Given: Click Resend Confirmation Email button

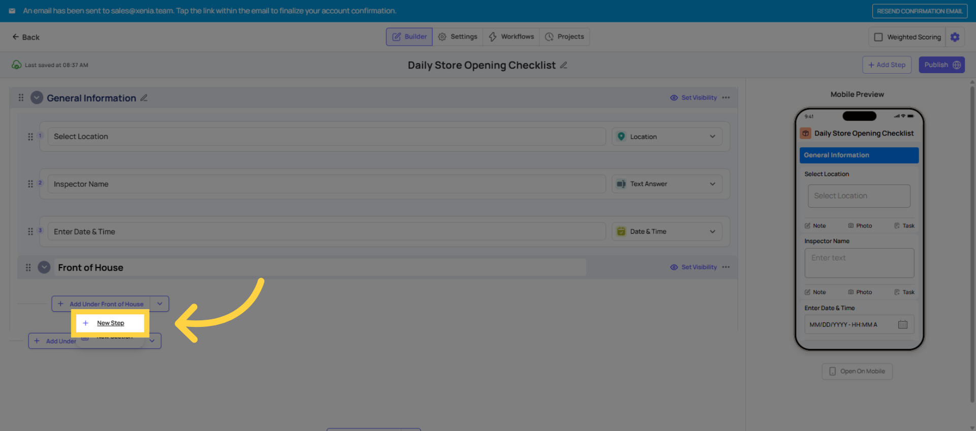Looking at the screenshot, I should pos(920,11).
